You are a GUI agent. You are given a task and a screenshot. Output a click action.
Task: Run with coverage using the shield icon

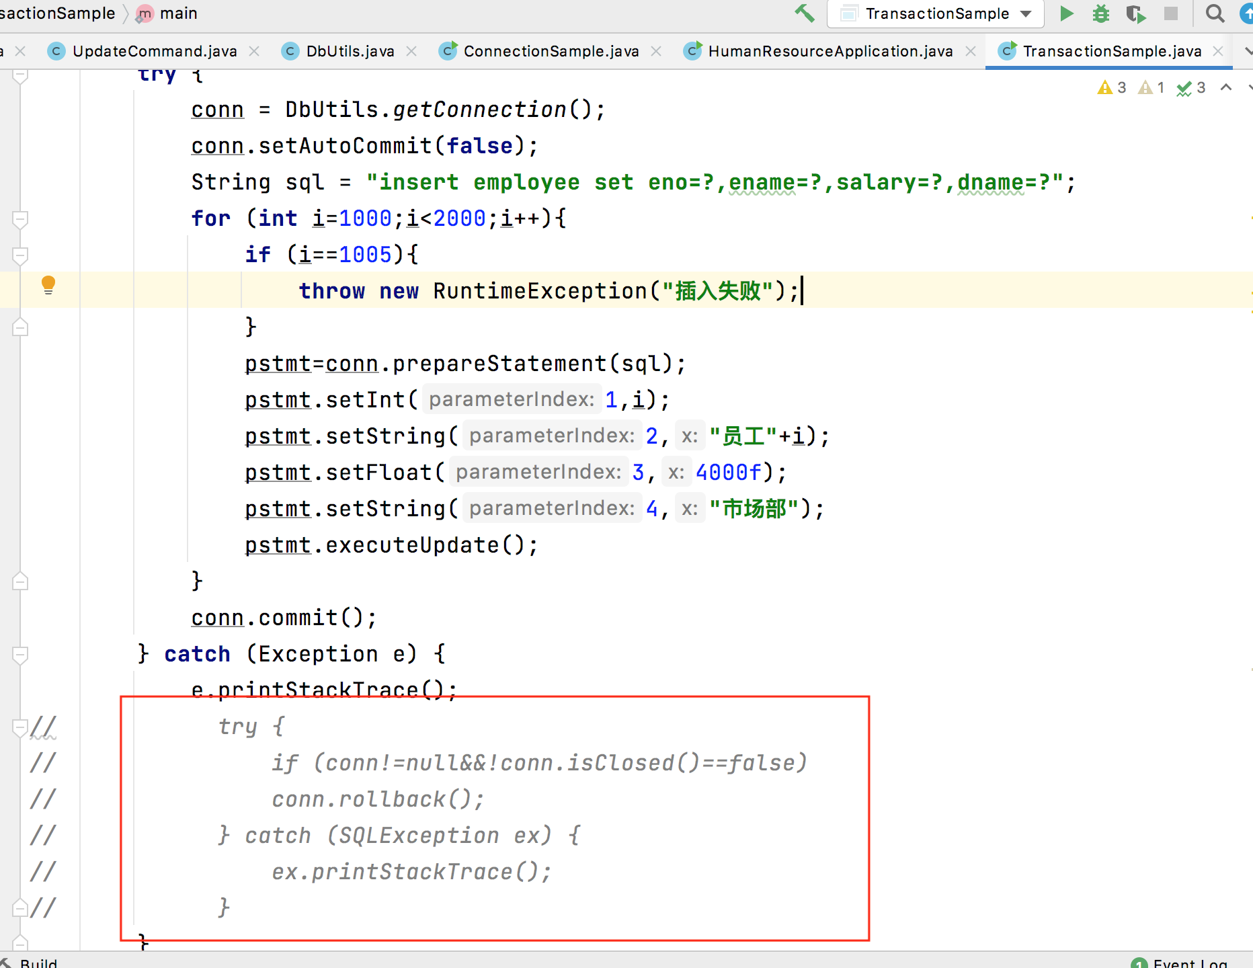point(1136,13)
